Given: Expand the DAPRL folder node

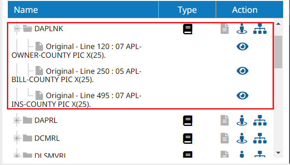Looking at the screenshot, I should click(x=17, y=121).
